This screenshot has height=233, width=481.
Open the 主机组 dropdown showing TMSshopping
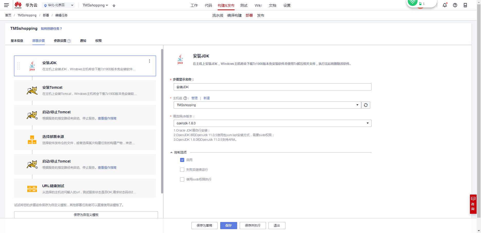pyautogui.click(x=267, y=105)
